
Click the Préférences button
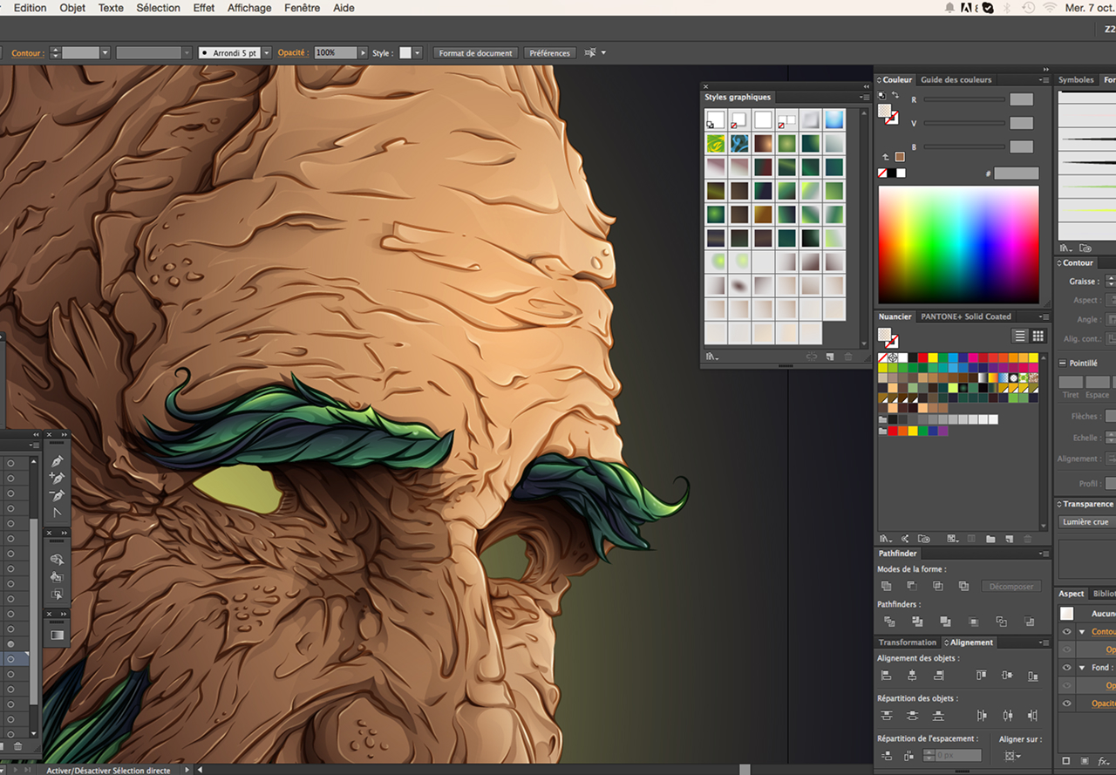click(549, 53)
